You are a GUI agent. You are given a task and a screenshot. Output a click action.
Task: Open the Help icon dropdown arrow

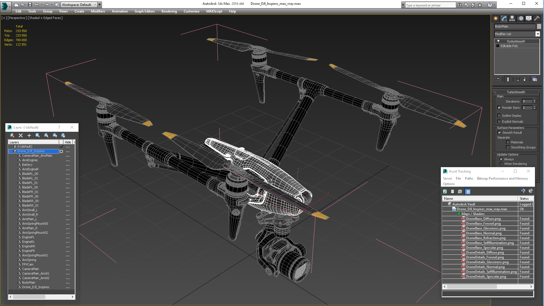tap(494, 5)
